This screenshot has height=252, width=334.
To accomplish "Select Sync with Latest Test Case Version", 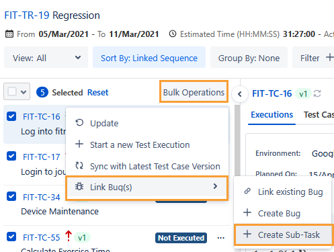I will coord(147,166).
